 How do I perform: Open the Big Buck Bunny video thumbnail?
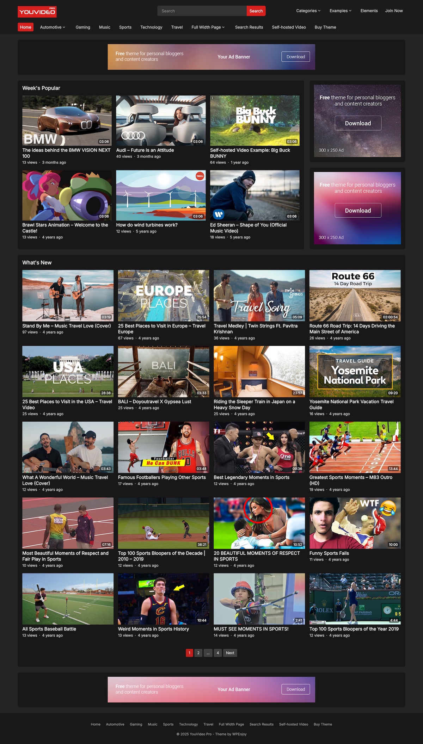click(255, 120)
